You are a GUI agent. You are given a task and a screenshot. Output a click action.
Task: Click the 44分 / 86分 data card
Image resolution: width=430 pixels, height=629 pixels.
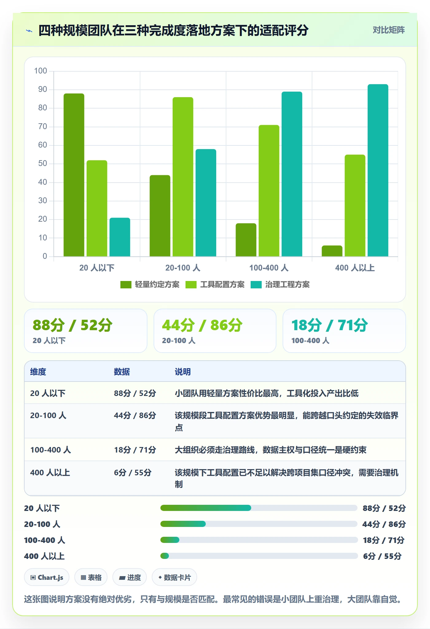[x=215, y=331]
